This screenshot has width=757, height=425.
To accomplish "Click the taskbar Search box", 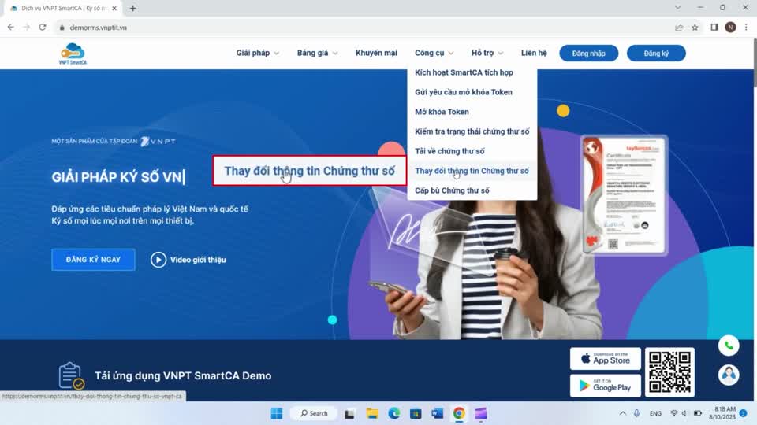I will (x=314, y=413).
